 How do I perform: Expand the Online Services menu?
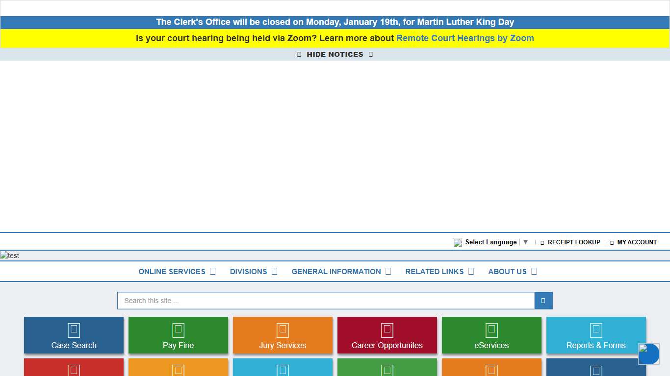click(x=172, y=272)
